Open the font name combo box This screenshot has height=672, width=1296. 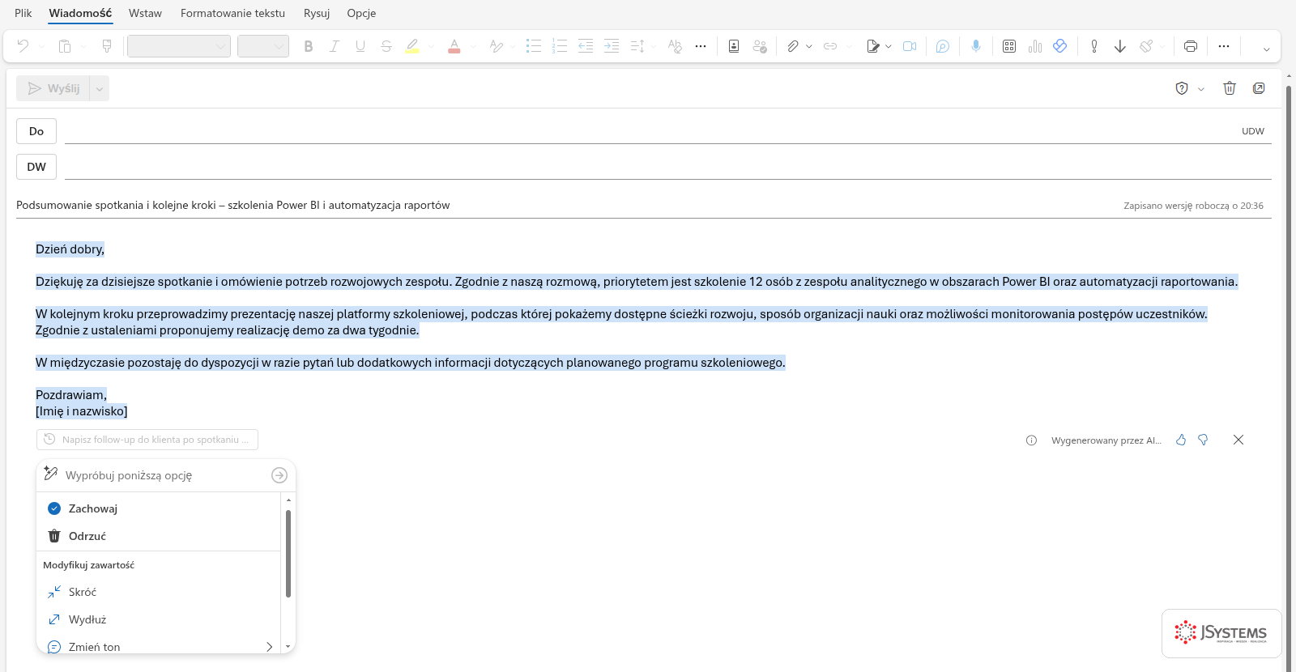click(x=179, y=46)
